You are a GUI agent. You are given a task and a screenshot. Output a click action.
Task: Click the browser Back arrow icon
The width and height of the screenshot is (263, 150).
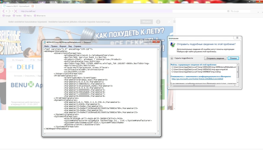pos(3,11)
